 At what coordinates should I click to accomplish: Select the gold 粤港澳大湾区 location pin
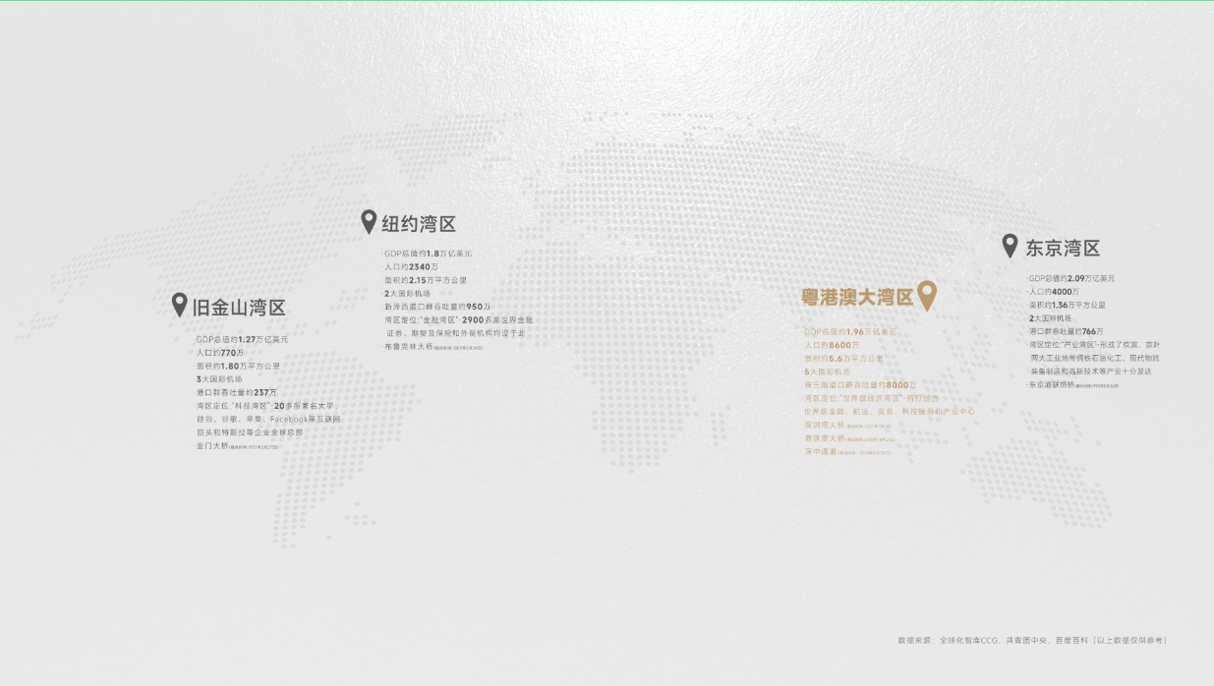click(926, 295)
